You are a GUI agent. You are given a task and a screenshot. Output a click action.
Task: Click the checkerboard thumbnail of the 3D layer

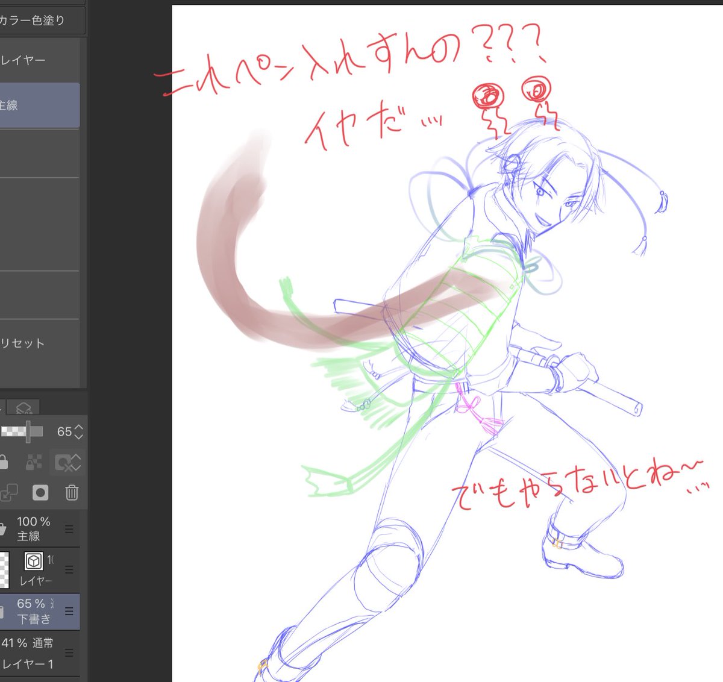5,569
